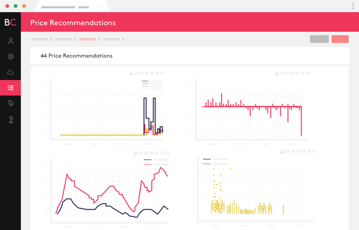The height and width of the screenshot is (230, 359).
Task: Open the user profile sidebar icon
Action: click(10, 41)
